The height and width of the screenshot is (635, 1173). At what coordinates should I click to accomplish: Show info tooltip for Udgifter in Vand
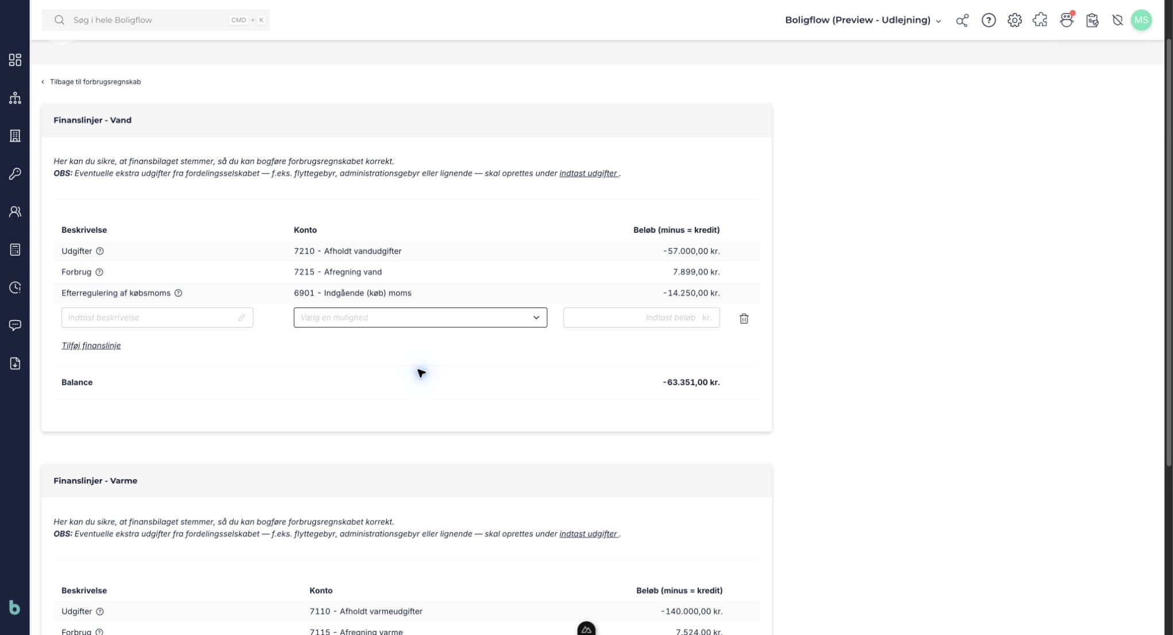tap(100, 251)
